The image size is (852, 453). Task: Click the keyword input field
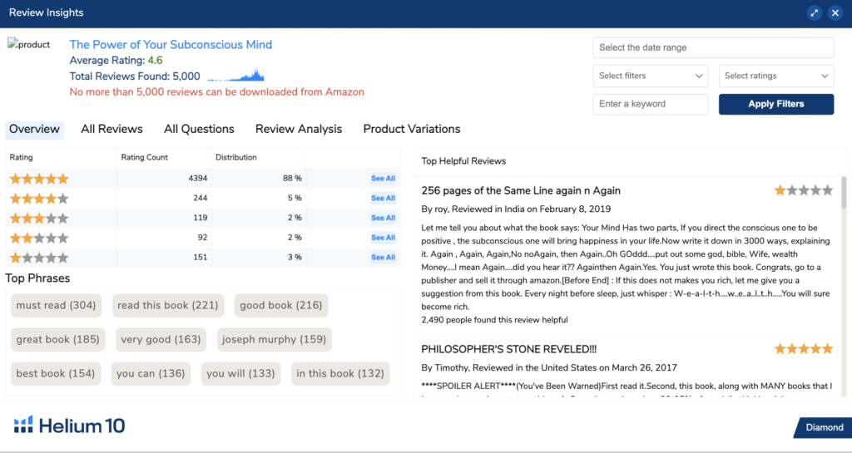pos(650,104)
